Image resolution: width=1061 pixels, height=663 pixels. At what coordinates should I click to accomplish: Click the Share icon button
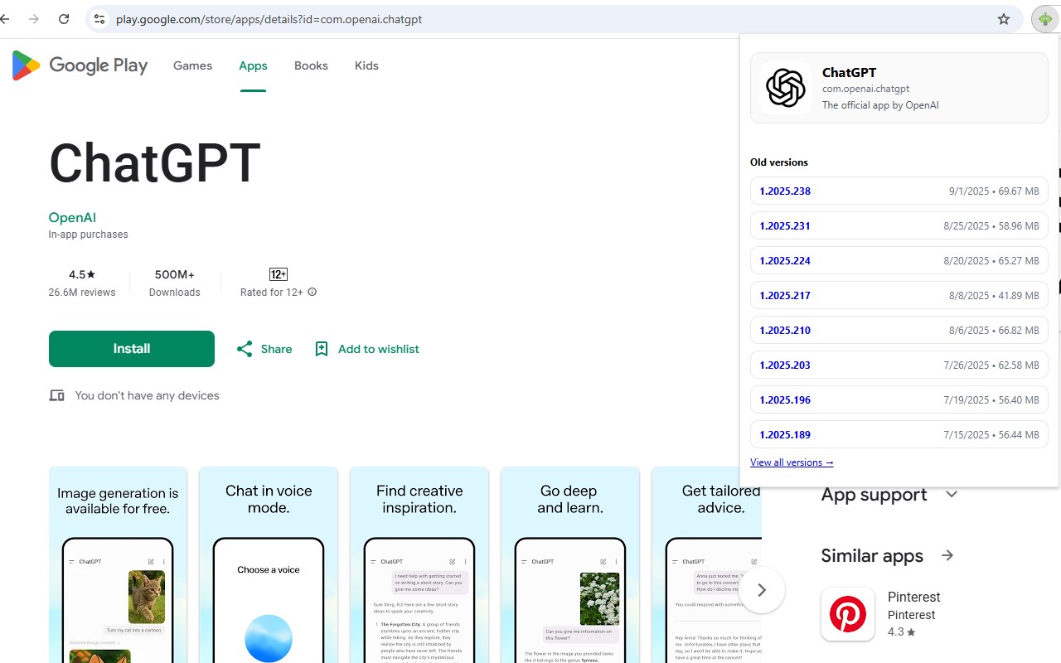[x=244, y=349]
